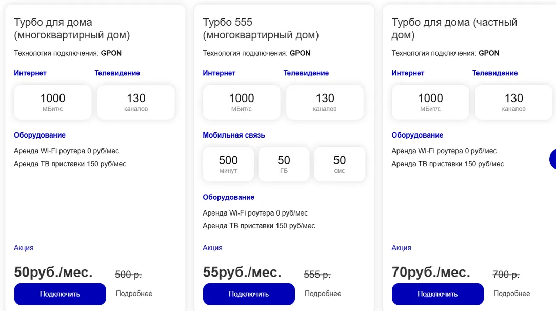
Task: Click the Акция link above the 55руб./мес. price
Action: point(212,248)
